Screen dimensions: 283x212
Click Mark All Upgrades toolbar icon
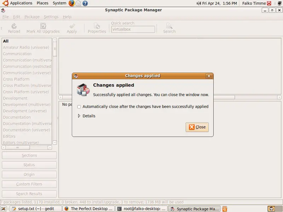43,26
